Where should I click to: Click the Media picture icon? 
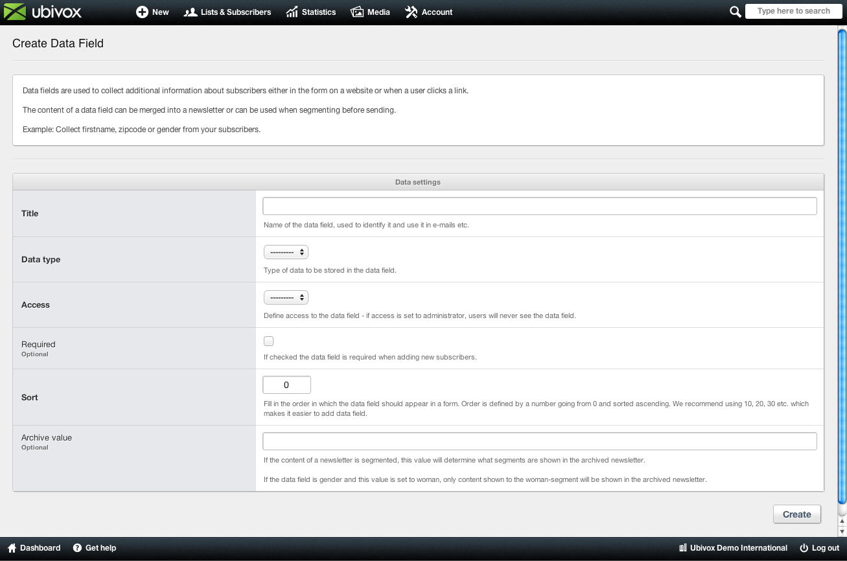tap(357, 12)
